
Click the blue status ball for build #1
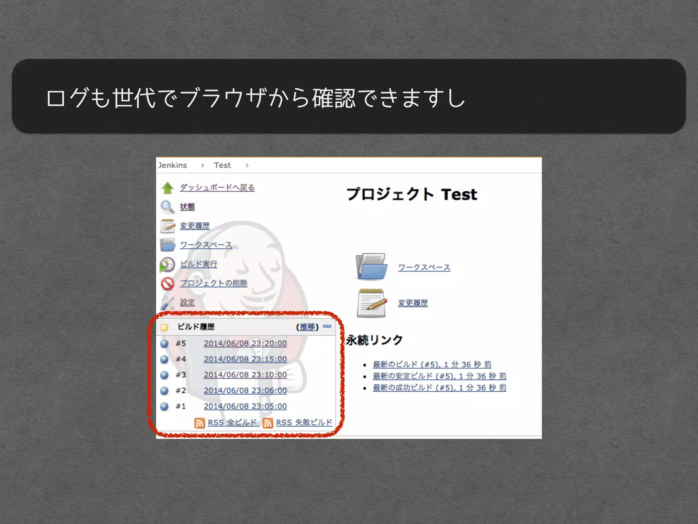(x=164, y=406)
